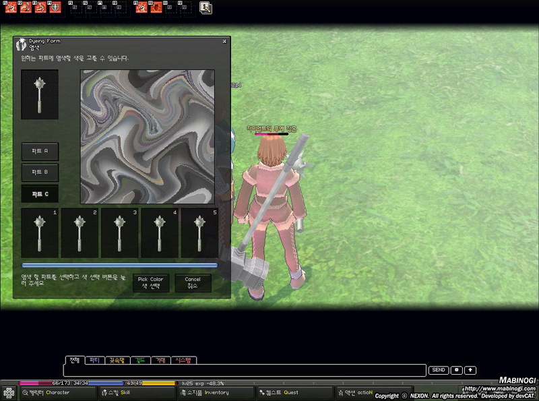Select 파트 A part button
This screenshot has height=401, width=539.
coord(40,152)
